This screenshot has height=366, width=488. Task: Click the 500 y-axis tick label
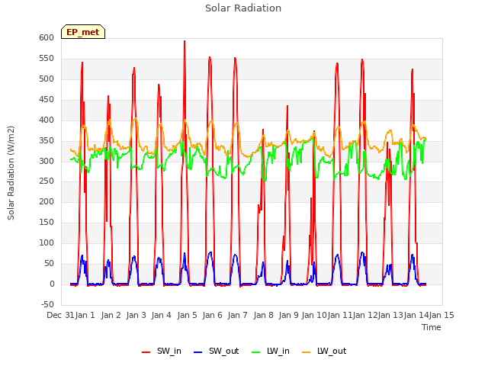[47, 79]
